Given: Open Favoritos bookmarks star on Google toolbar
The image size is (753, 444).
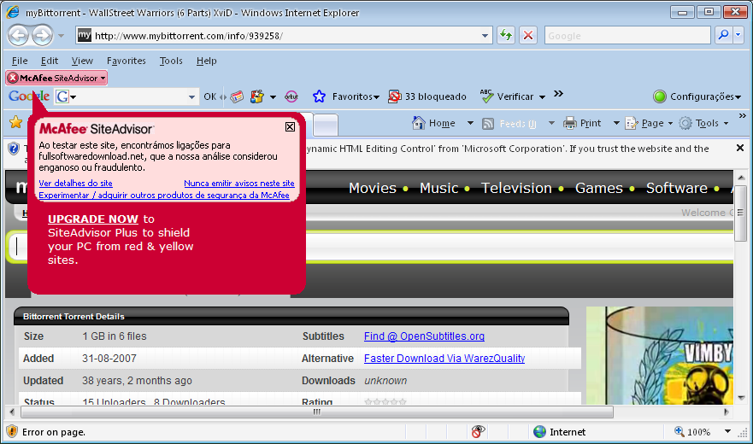Looking at the screenshot, I should click(345, 96).
